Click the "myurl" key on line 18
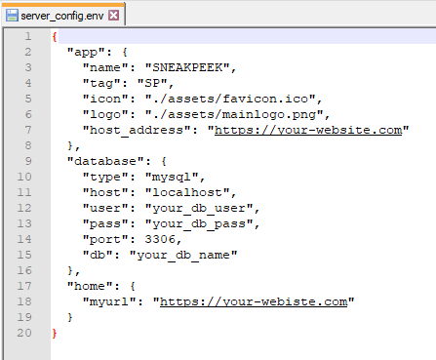Image resolution: width=436 pixels, height=360 pixels. click(x=109, y=301)
